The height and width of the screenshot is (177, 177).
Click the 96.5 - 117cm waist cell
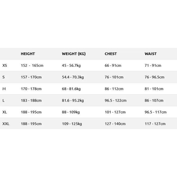pos(155,112)
